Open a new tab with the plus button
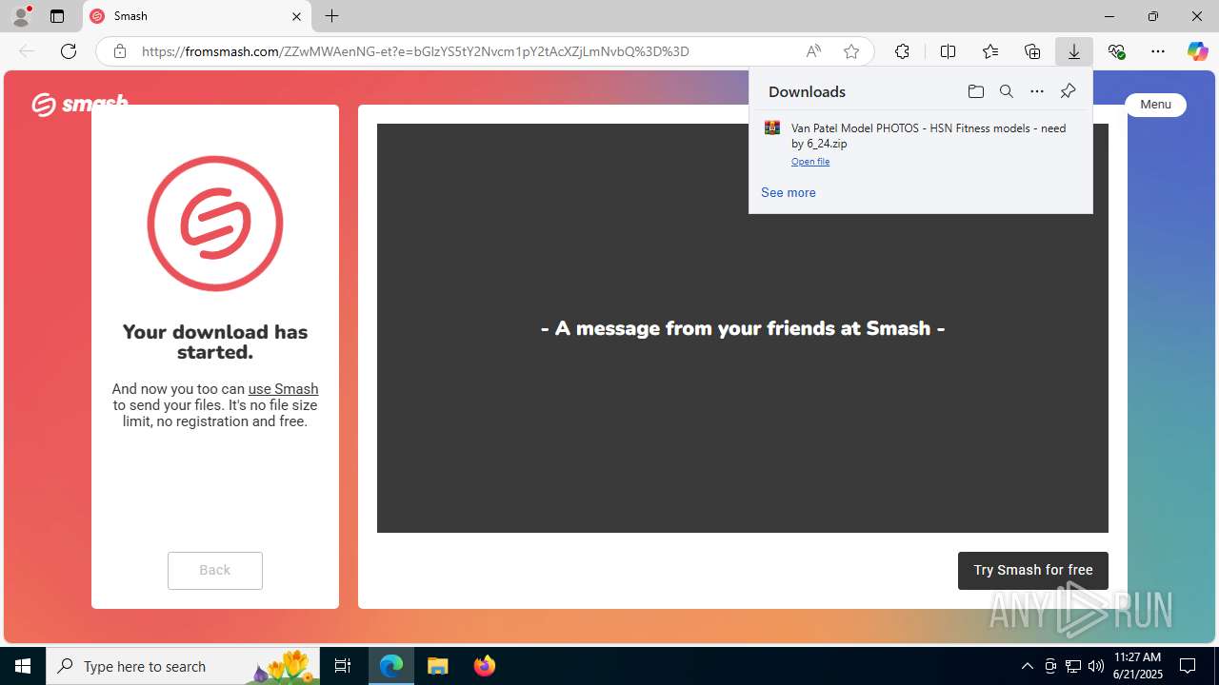Screen dimensions: 1219x685 click(331, 16)
